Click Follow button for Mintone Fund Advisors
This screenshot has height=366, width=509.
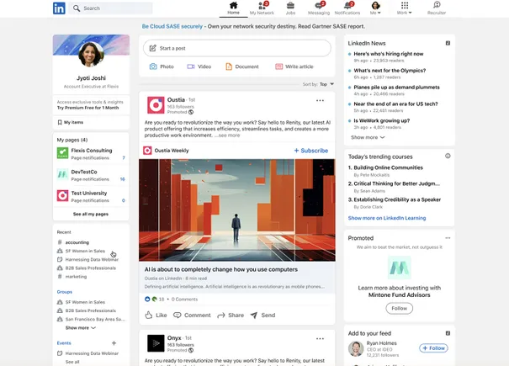click(399, 308)
